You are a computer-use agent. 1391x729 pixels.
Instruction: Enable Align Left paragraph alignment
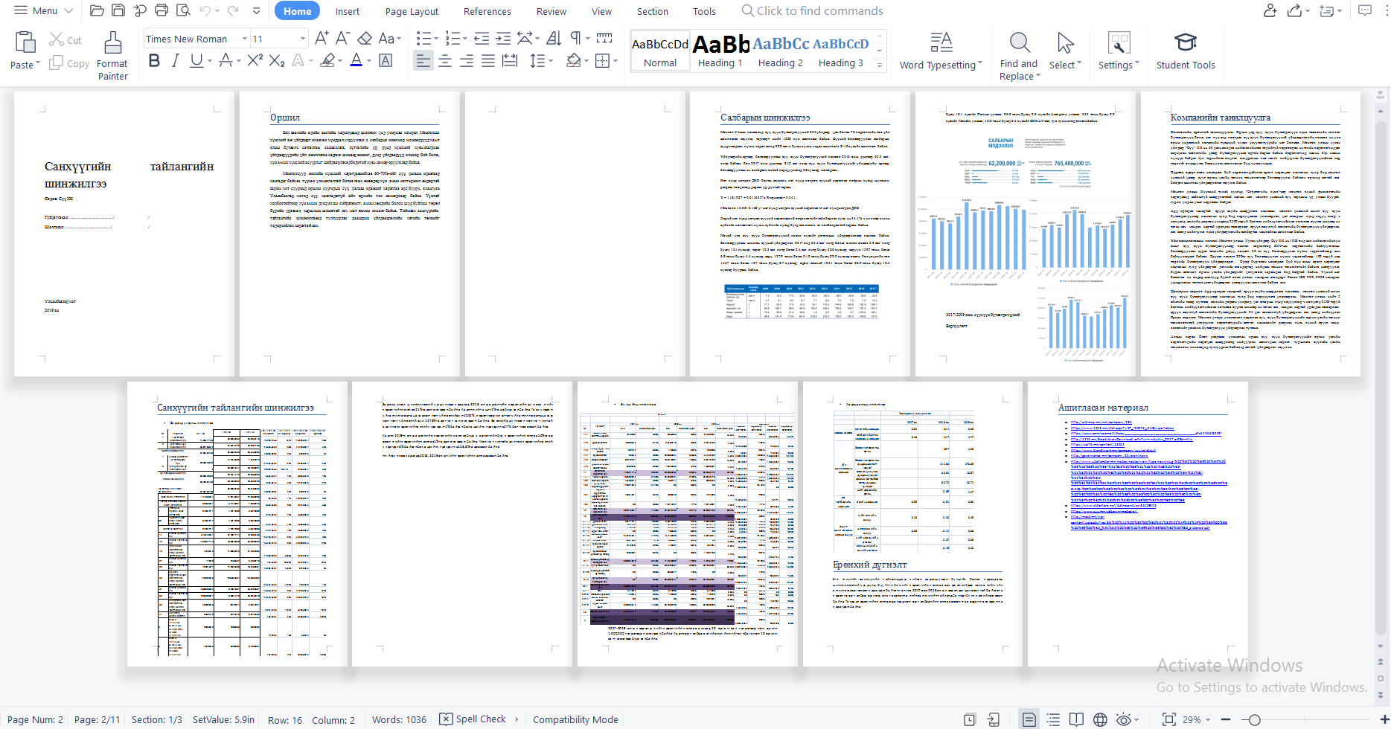(423, 61)
